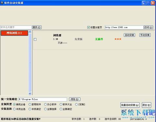Tick the 浏览器 software checkbox
Viewport: 156px width, 122px height.
pyautogui.click(x=35, y=39)
